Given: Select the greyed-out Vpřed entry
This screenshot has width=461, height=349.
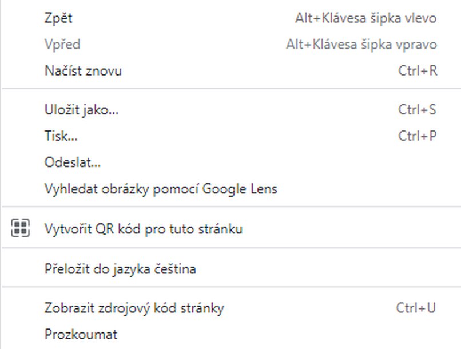Looking at the screenshot, I should 62,45.
